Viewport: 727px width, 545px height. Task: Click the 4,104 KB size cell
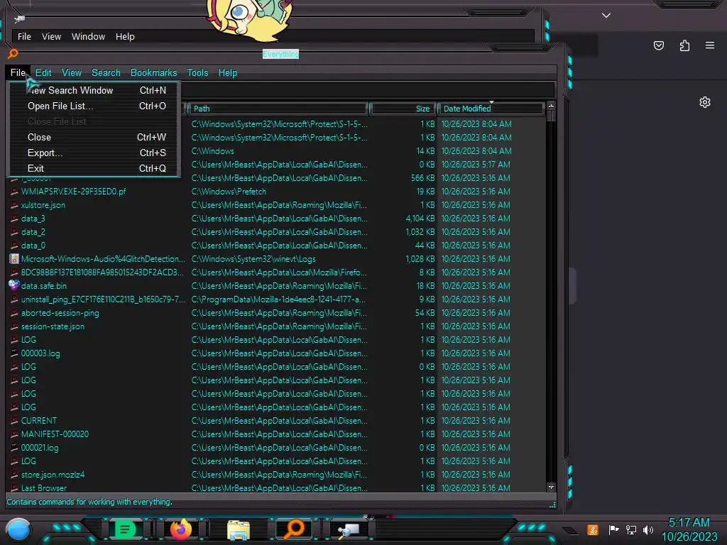[420, 219]
